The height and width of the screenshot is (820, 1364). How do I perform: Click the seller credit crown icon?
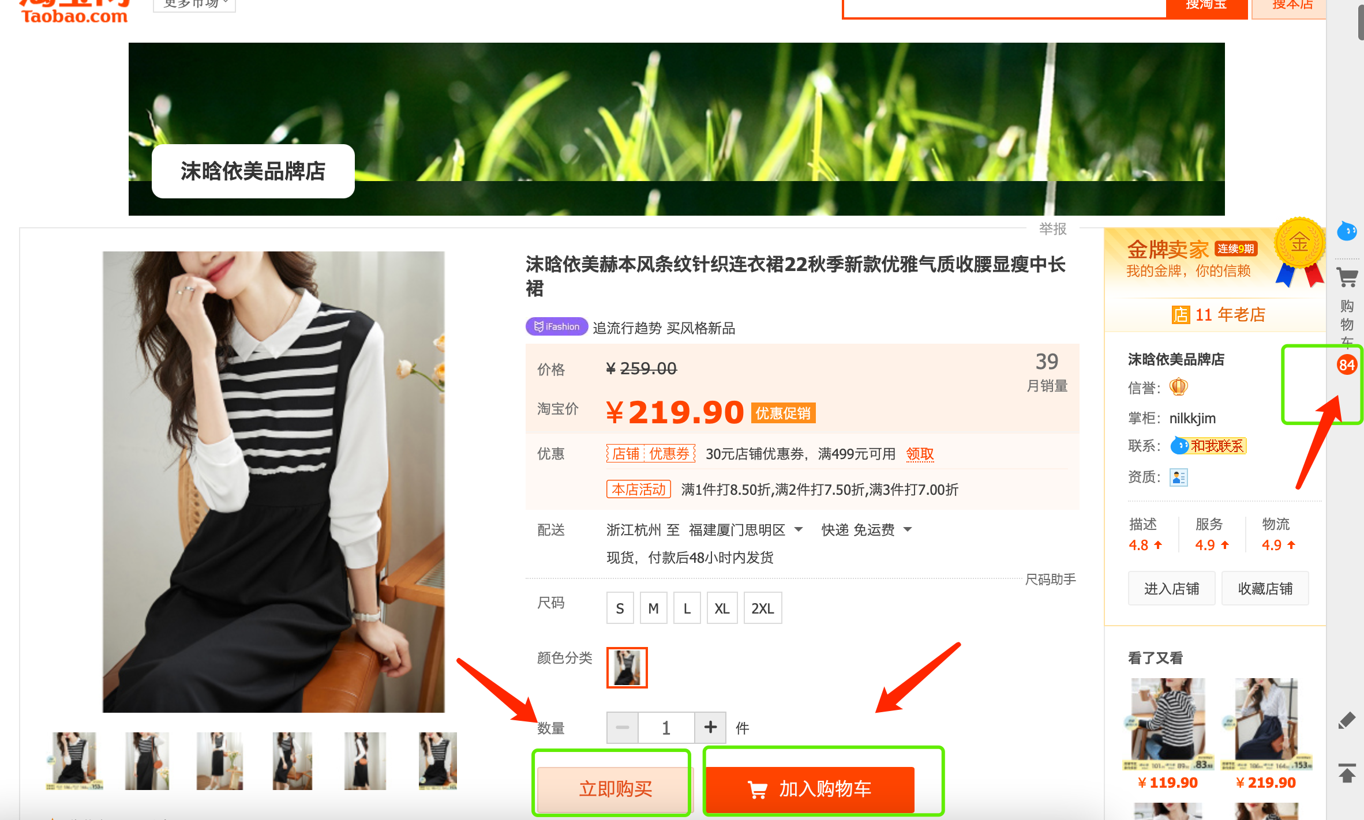[x=1179, y=387]
